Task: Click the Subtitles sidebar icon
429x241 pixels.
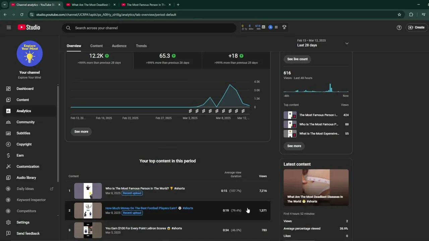Action: click(x=8, y=133)
